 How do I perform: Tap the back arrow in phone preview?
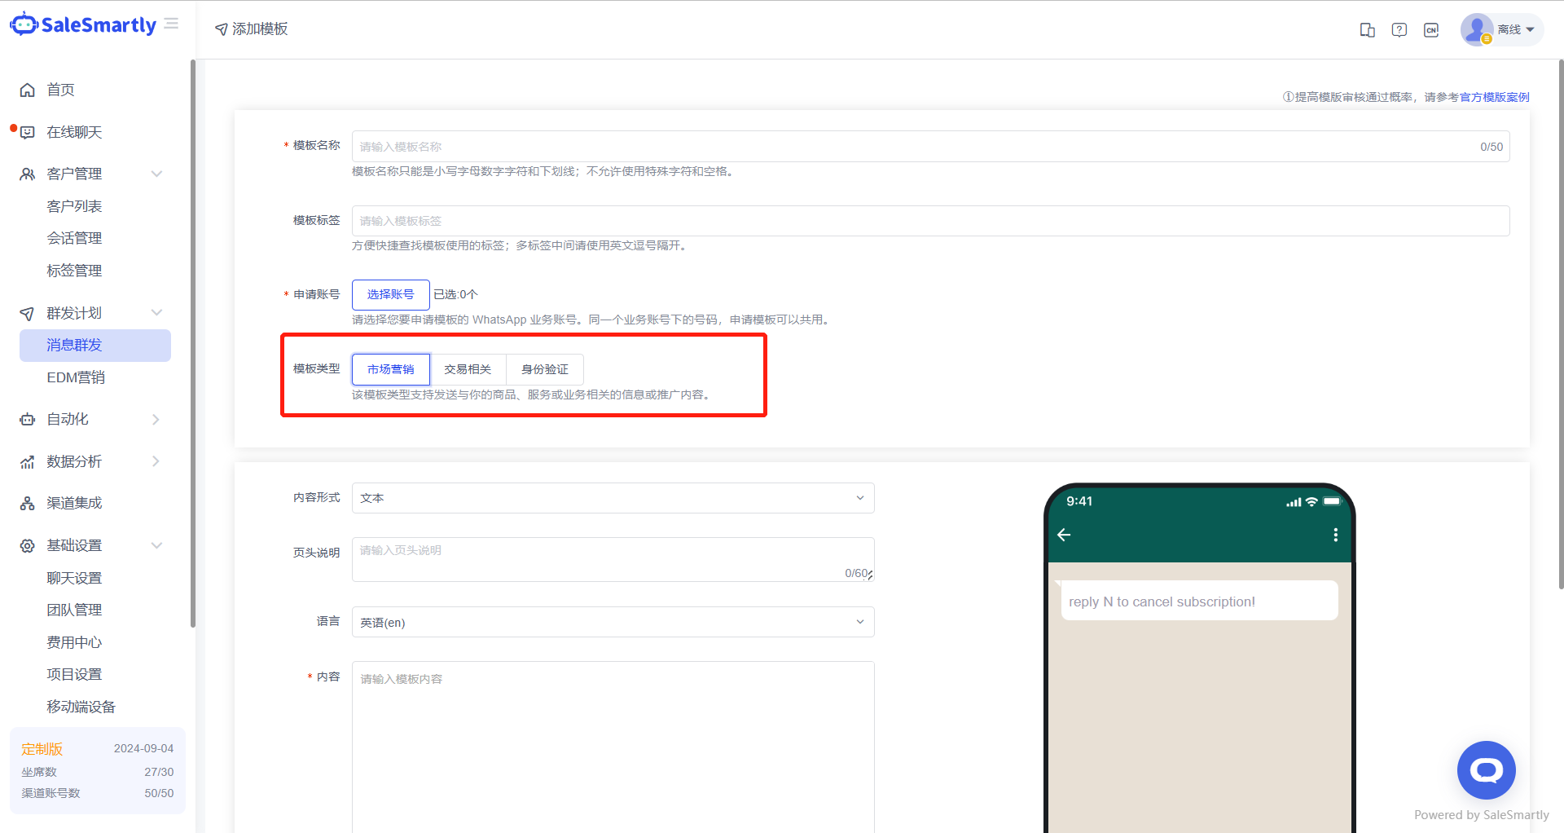pos(1064,535)
